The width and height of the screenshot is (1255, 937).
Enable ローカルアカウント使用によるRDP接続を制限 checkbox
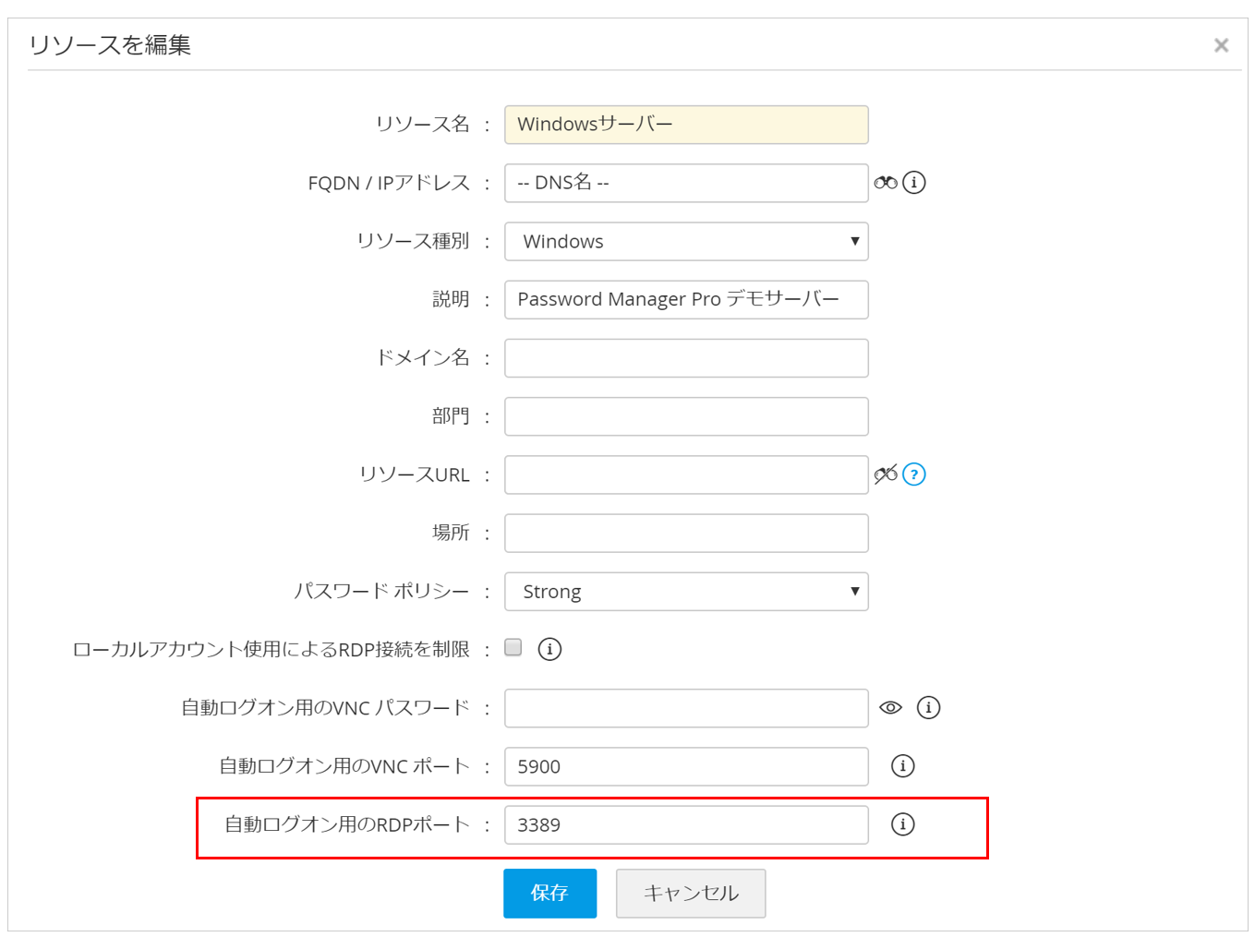click(x=513, y=648)
